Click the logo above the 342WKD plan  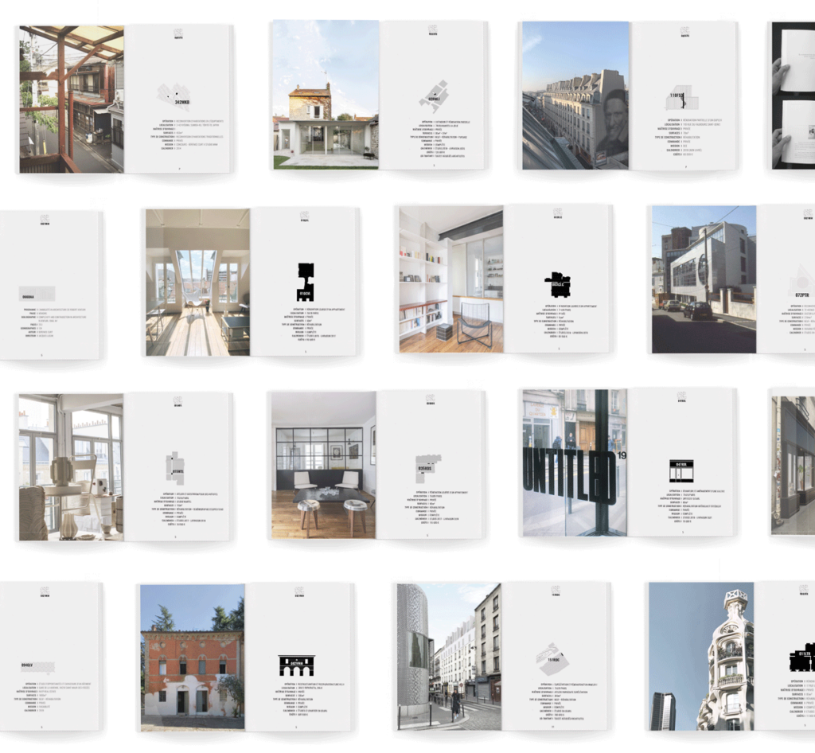point(177,33)
